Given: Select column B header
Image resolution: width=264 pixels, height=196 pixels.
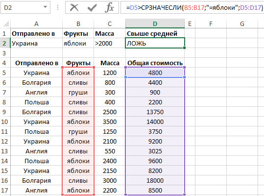Looking at the screenshot, I should (x=78, y=24).
